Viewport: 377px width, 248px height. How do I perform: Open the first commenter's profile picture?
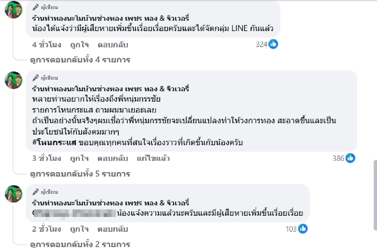14,10
